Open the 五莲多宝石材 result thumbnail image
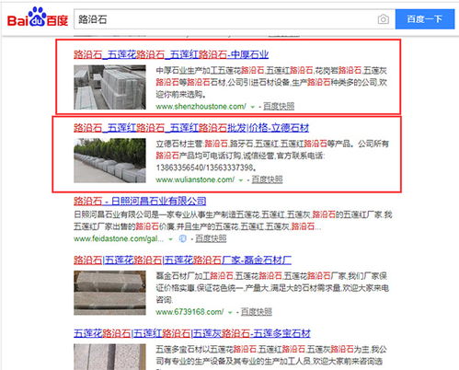Screen dimensions: 459x370 (x=109, y=357)
